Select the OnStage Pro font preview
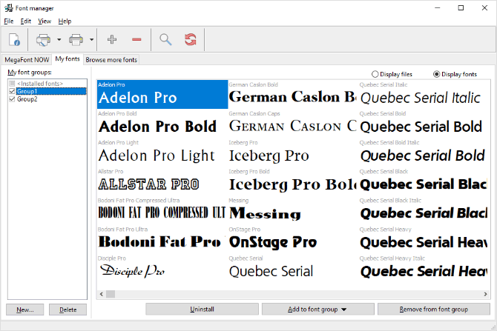 coord(293,239)
